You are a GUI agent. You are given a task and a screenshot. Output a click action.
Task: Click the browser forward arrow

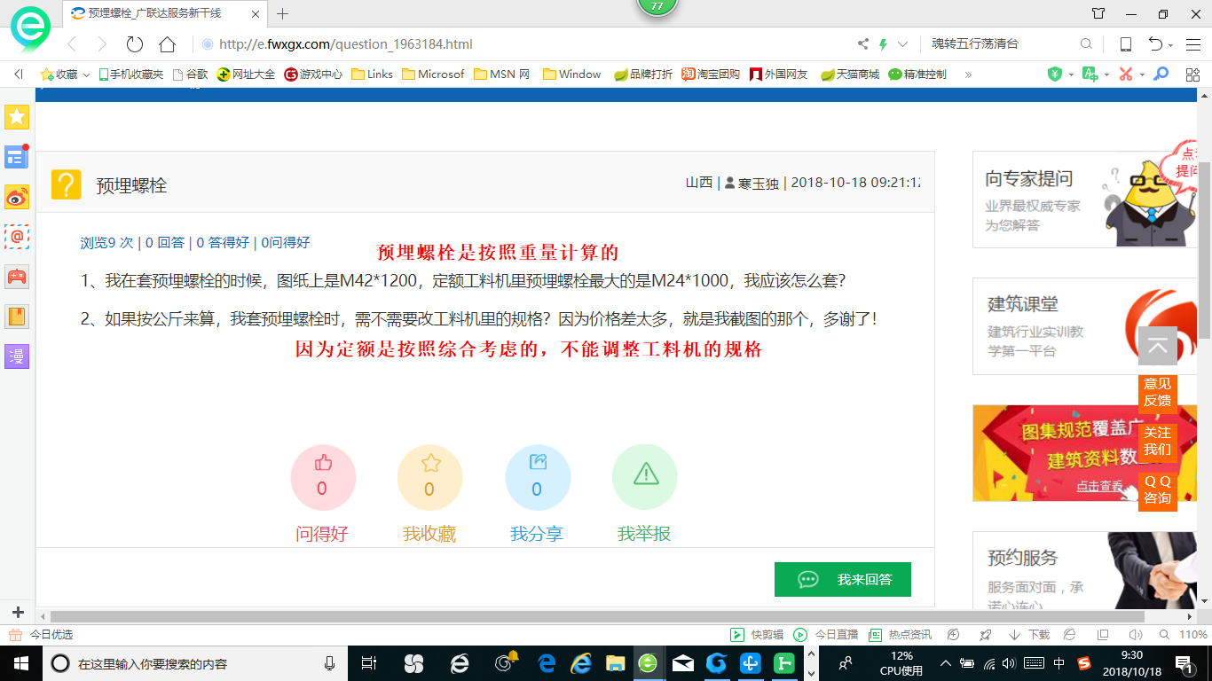(x=102, y=44)
